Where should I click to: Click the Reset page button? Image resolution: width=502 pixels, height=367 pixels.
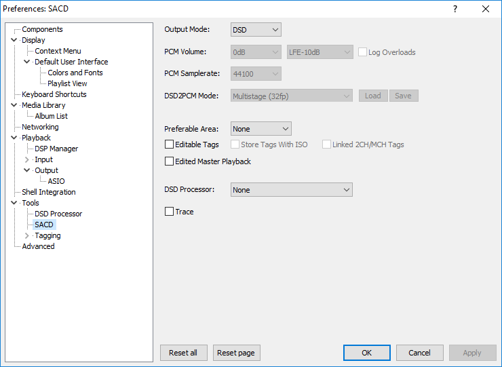point(237,353)
